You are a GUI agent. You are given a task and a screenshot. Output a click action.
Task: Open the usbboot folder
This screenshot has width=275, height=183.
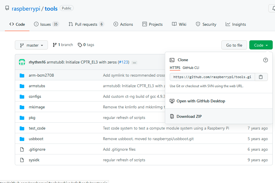click(36, 139)
